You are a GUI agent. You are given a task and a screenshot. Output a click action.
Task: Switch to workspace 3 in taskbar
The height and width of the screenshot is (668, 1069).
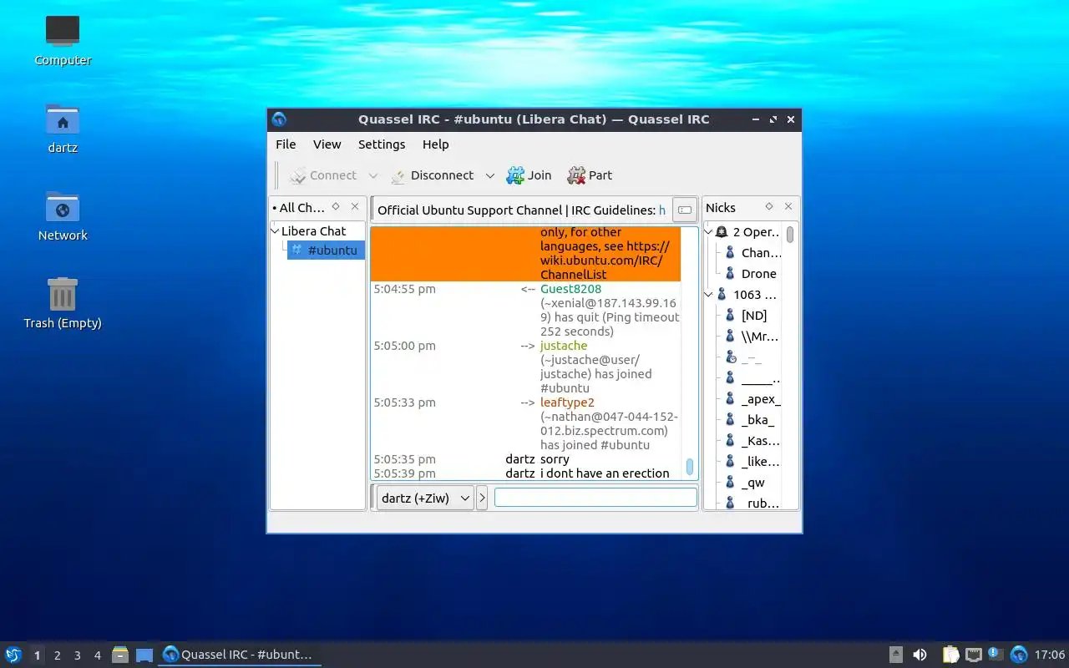click(x=77, y=655)
